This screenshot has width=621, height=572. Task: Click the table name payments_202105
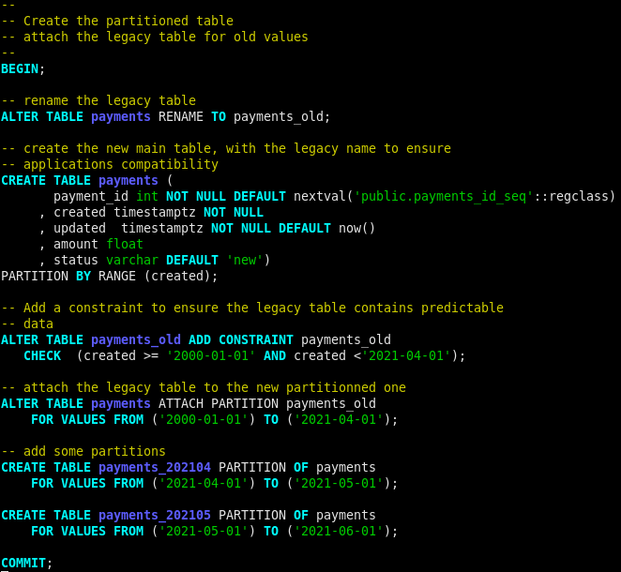pos(155,516)
